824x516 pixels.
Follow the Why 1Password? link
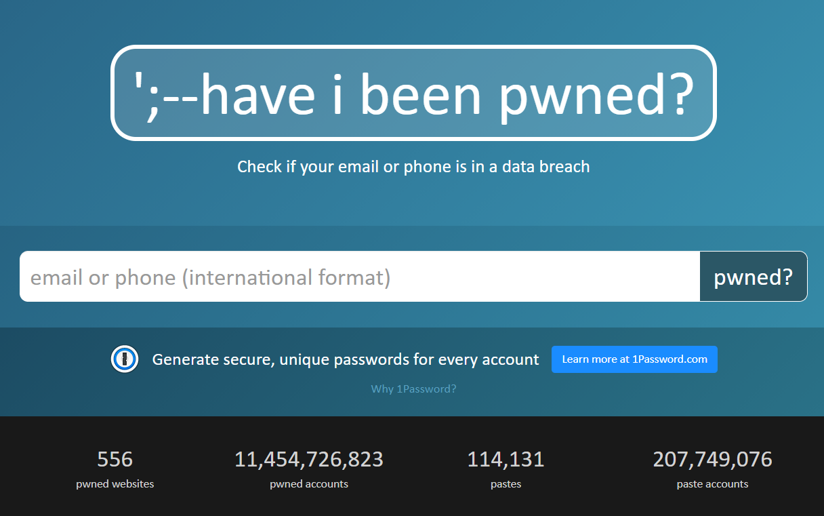(413, 389)
